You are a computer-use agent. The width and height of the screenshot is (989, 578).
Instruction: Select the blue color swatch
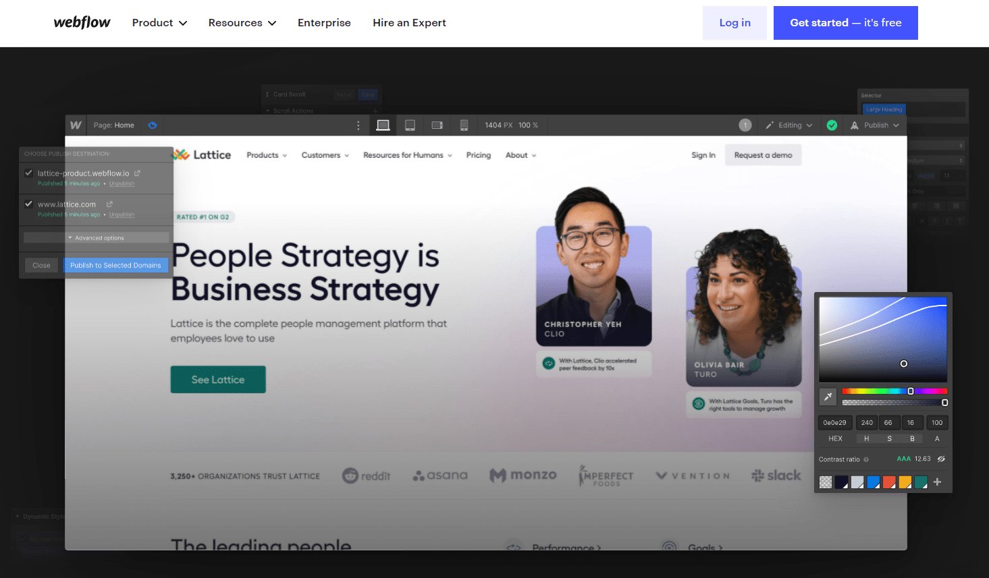[x=873, y=482]
